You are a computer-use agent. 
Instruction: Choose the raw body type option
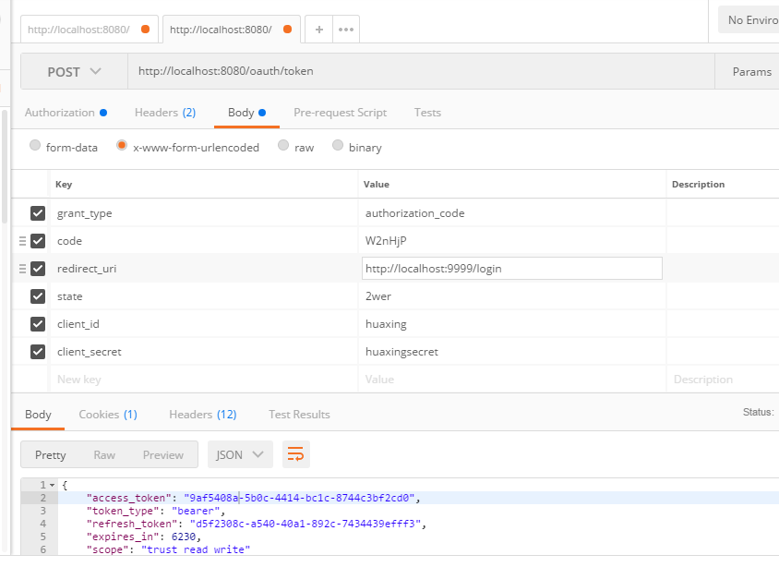pos(283,146)
